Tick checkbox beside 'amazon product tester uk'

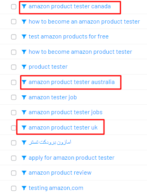pos(14,128)
